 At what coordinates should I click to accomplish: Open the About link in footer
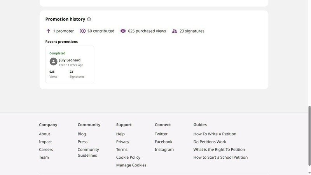pos(44,134)
